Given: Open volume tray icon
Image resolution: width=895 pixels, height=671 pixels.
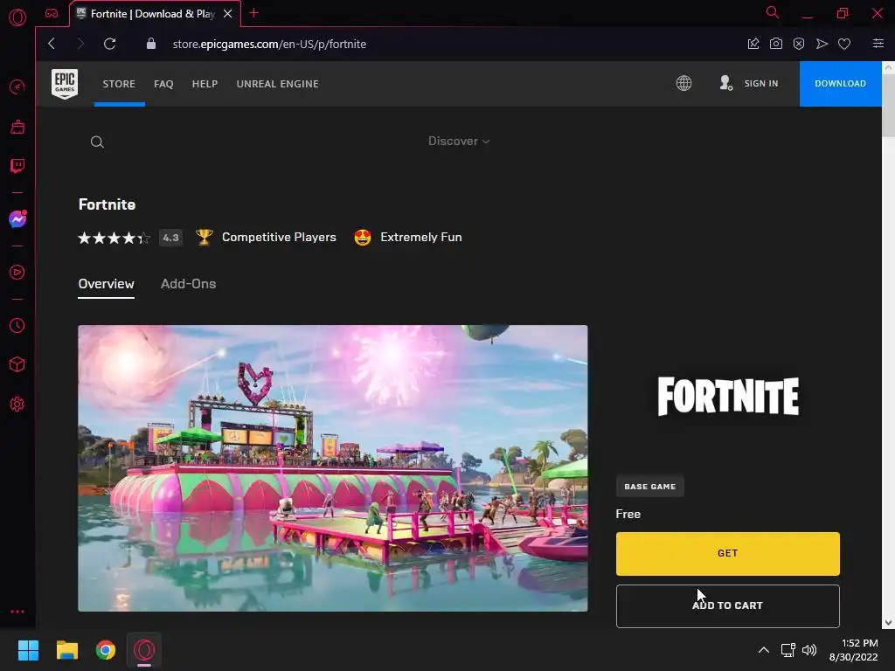Looking at the screenshot, I should click(x=808, y=650).
